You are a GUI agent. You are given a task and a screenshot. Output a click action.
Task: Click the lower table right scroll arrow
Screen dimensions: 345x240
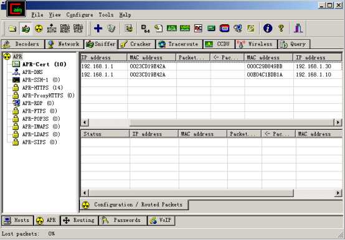(338, 193)
